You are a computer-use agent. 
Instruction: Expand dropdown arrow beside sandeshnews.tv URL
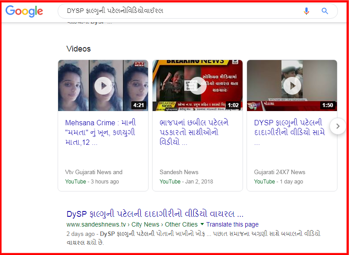(x=202, y=224)
